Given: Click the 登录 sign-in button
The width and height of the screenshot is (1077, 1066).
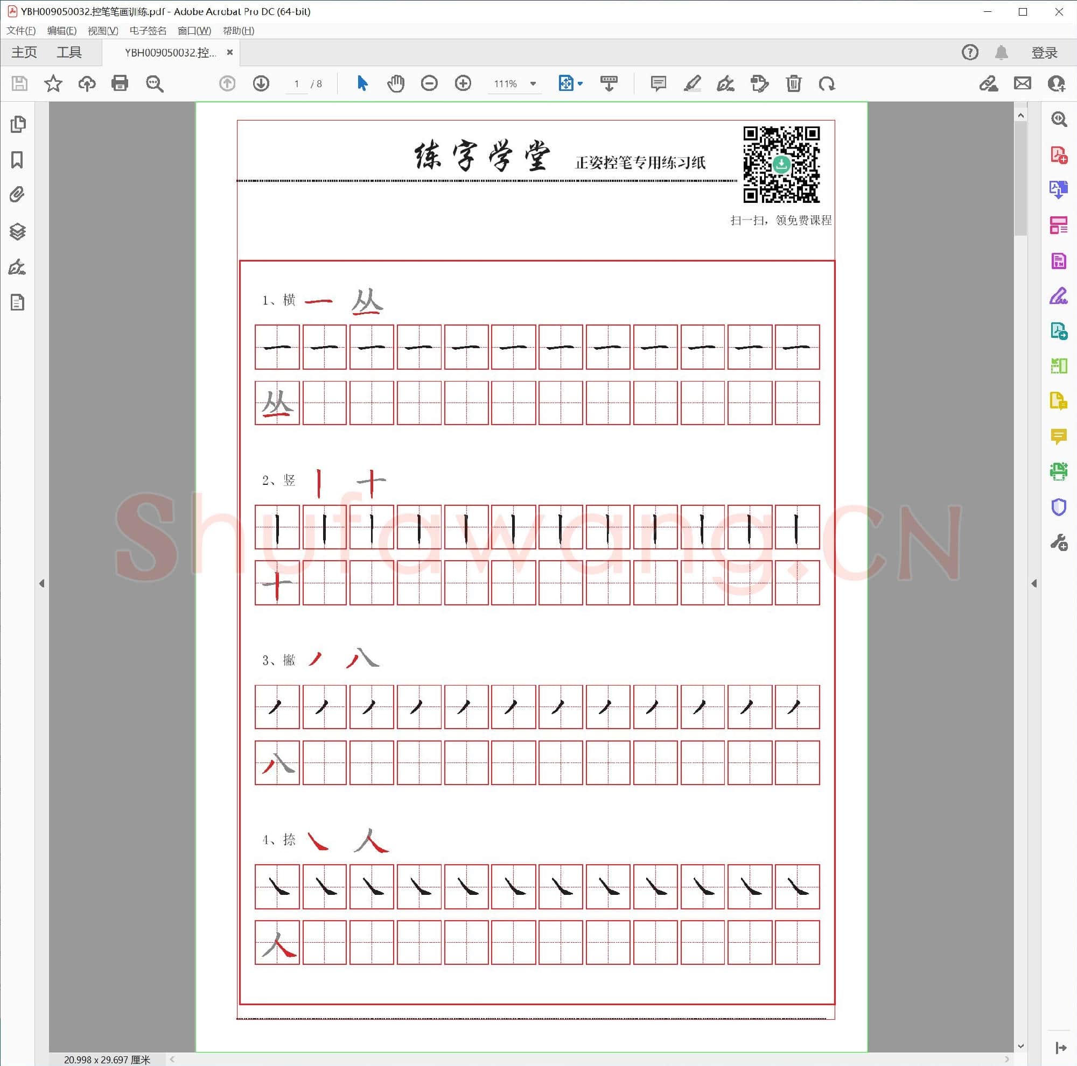Looking at the screenshot, I should (x=1044, y=52).
